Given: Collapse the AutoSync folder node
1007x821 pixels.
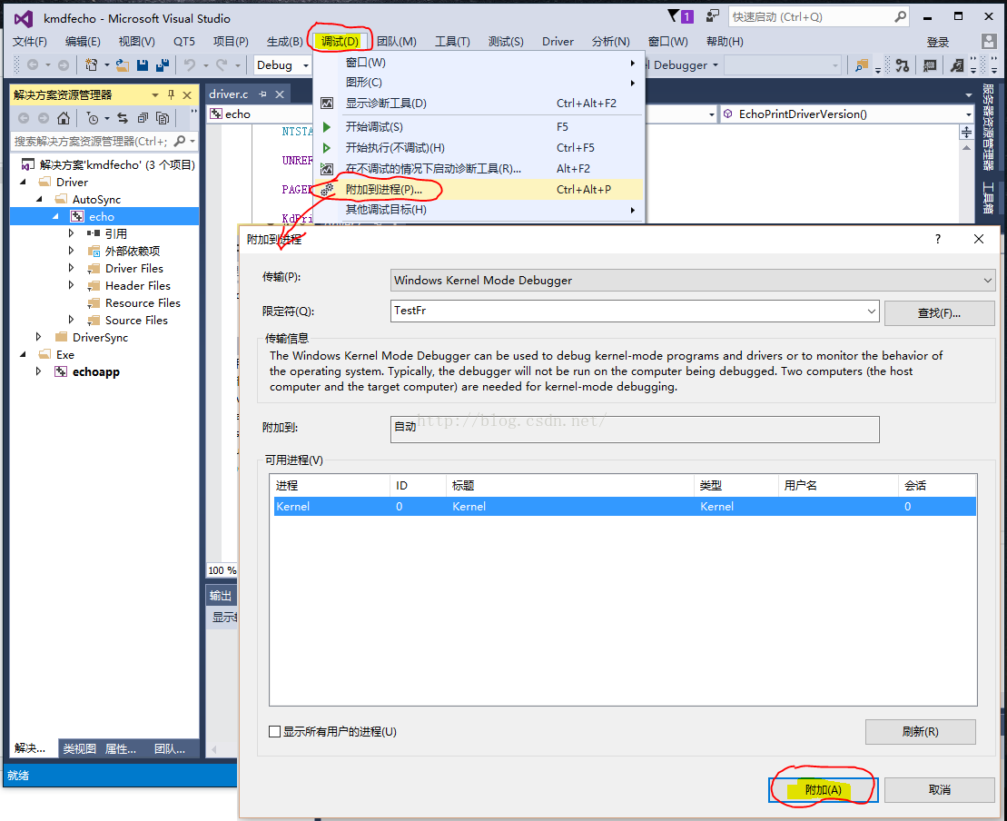Looking at the screenshot, I should coord(40,199).
